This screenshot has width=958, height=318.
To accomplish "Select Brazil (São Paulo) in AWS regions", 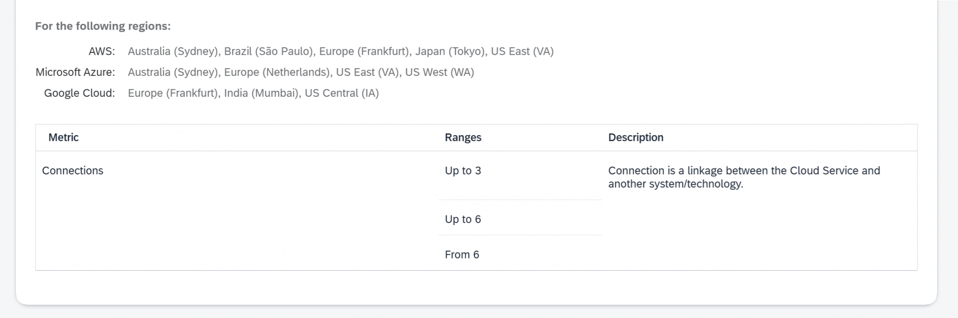I will (x=269, y=51).
